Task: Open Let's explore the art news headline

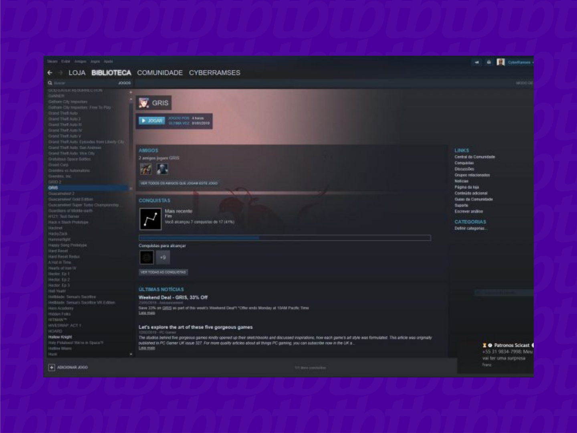Action: (196, 327)
